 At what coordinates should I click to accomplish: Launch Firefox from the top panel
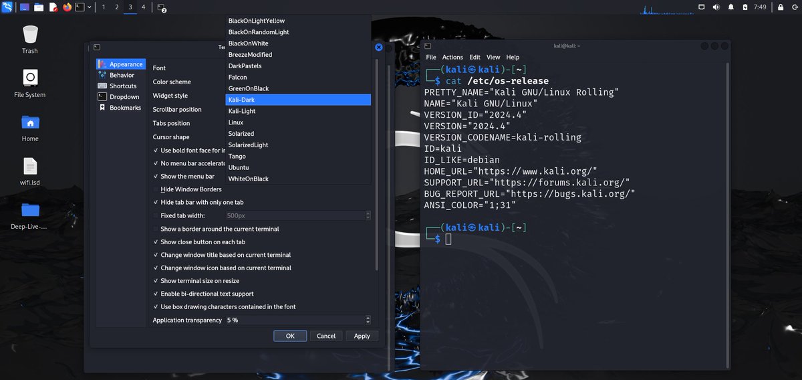tap(67, 7)
